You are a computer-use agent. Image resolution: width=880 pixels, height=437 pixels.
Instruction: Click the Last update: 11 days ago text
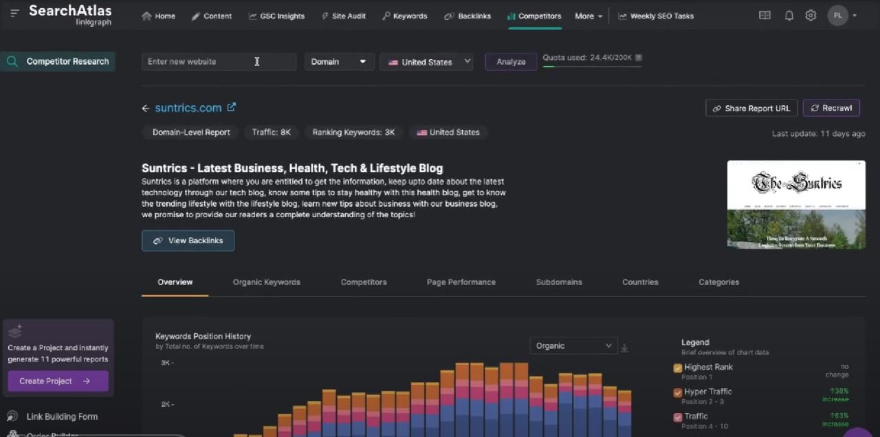(x=818, y=134)
